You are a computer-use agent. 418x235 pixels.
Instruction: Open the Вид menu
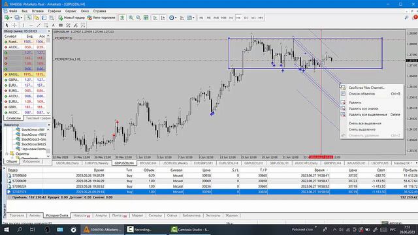(x=25, y=11)
